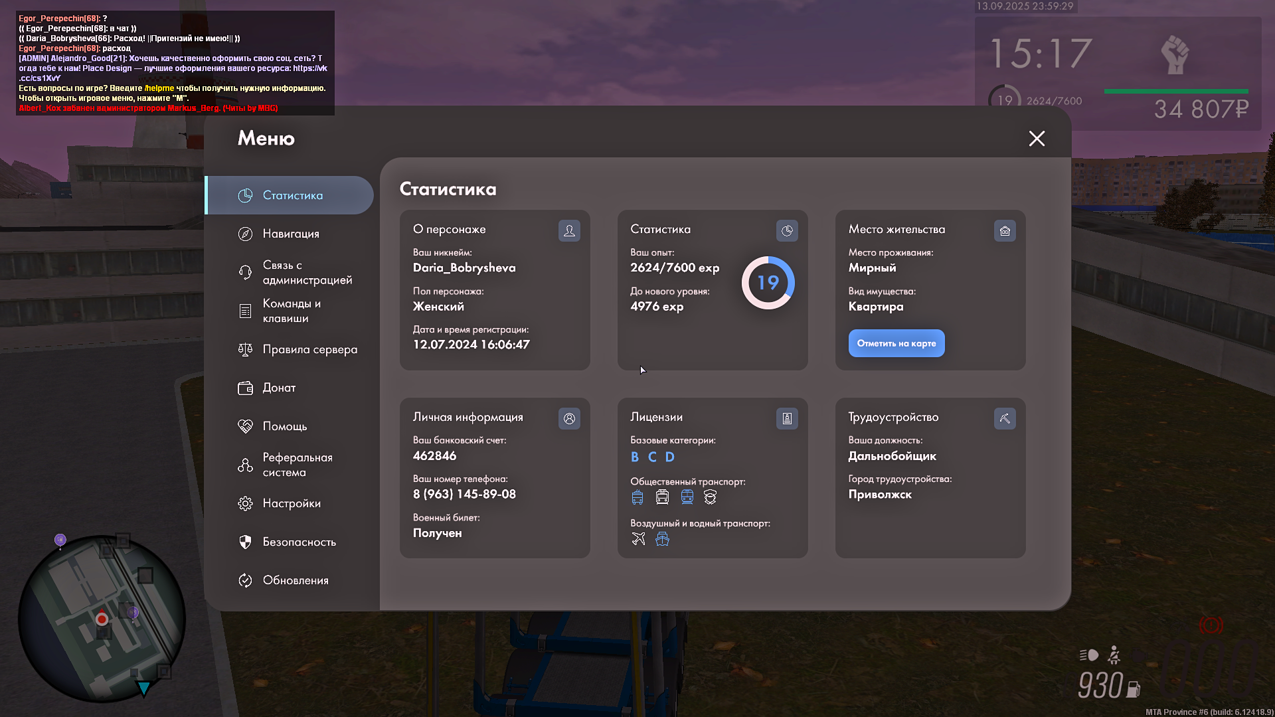
Task: Click the boat license icon
Action: click(662, 538)
